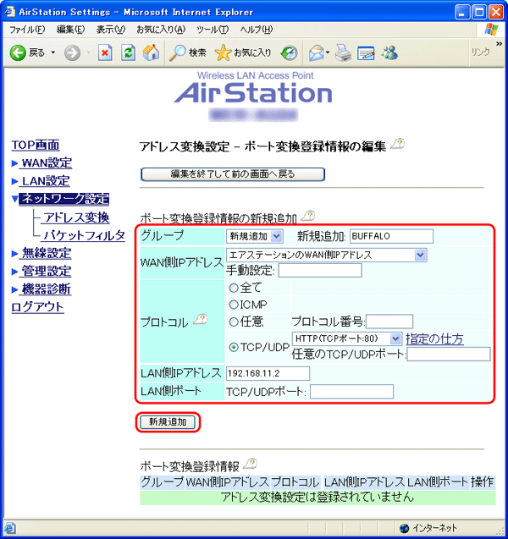The image size is (508, 539).
Task: Click the Refresh page icon
Action: pyautogui.click(x=128, y=53)
